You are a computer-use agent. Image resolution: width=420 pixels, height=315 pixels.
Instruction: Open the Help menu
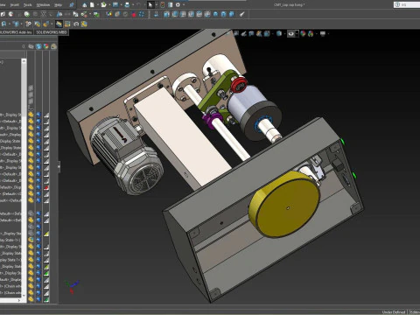click(x=59, y=5)
